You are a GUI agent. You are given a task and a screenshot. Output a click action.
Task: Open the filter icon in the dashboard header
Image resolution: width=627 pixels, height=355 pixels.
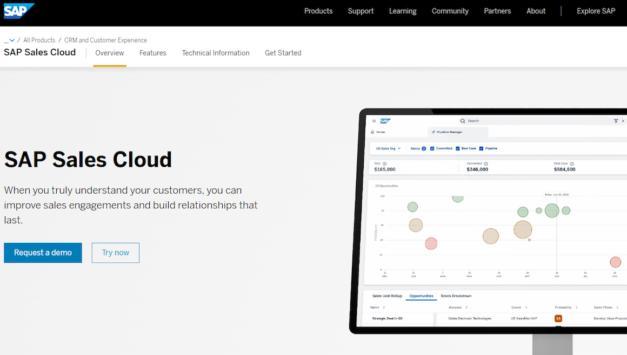(615, 121)
